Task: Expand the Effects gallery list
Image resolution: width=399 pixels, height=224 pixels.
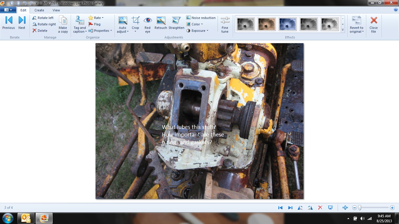Action: pos(343,30)
